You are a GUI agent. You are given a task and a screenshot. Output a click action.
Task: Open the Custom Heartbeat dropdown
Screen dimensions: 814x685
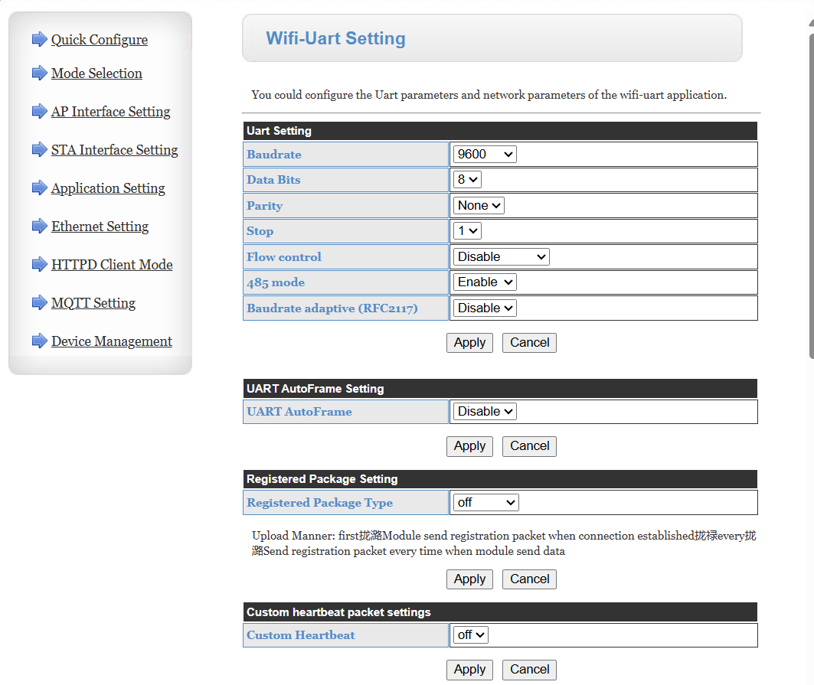[470, 634]
